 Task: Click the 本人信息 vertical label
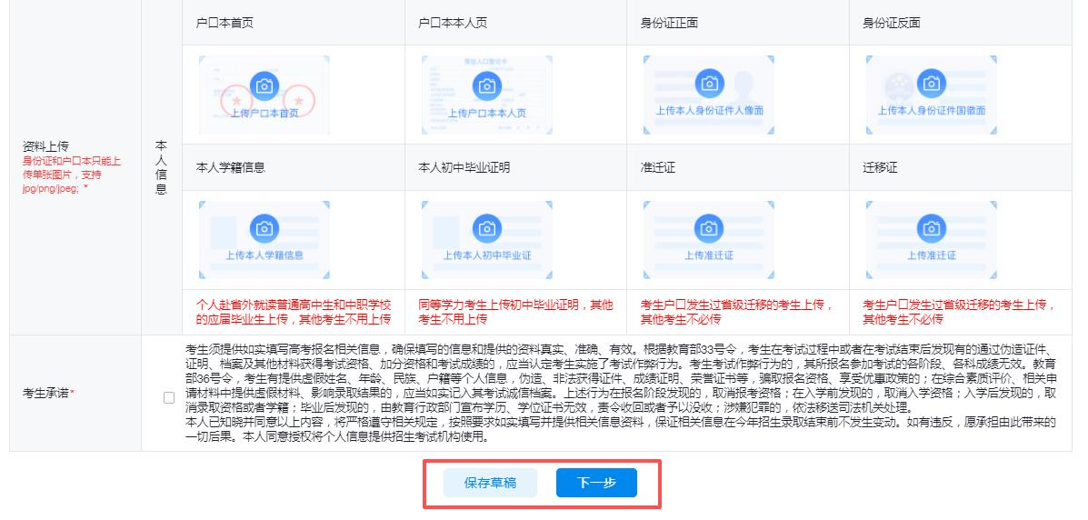click(x=161, y=167)
